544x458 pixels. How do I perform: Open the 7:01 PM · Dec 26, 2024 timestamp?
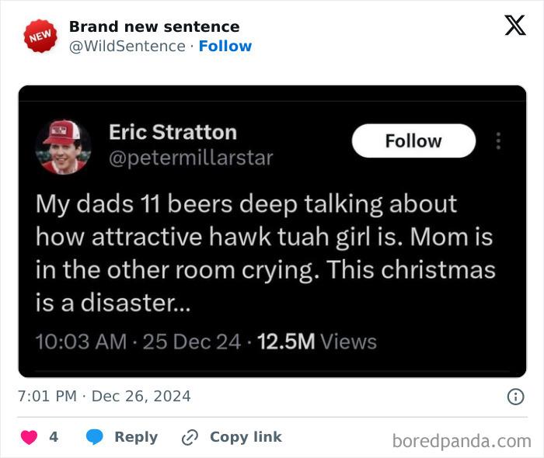(x=104, y=396)
